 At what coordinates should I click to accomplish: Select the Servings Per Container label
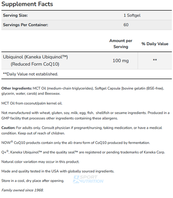[x=25, y=25]
